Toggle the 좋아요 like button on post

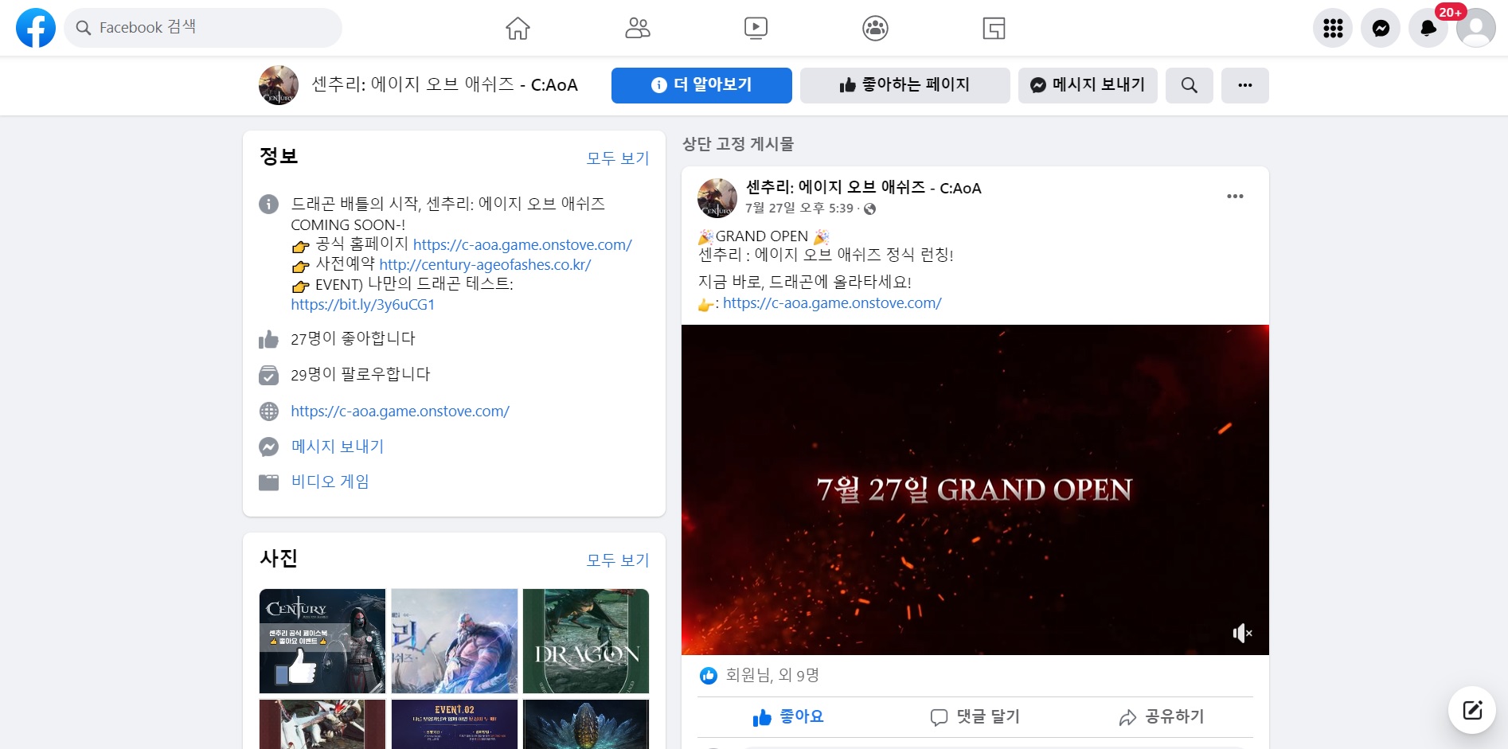(x=788, y=717)
